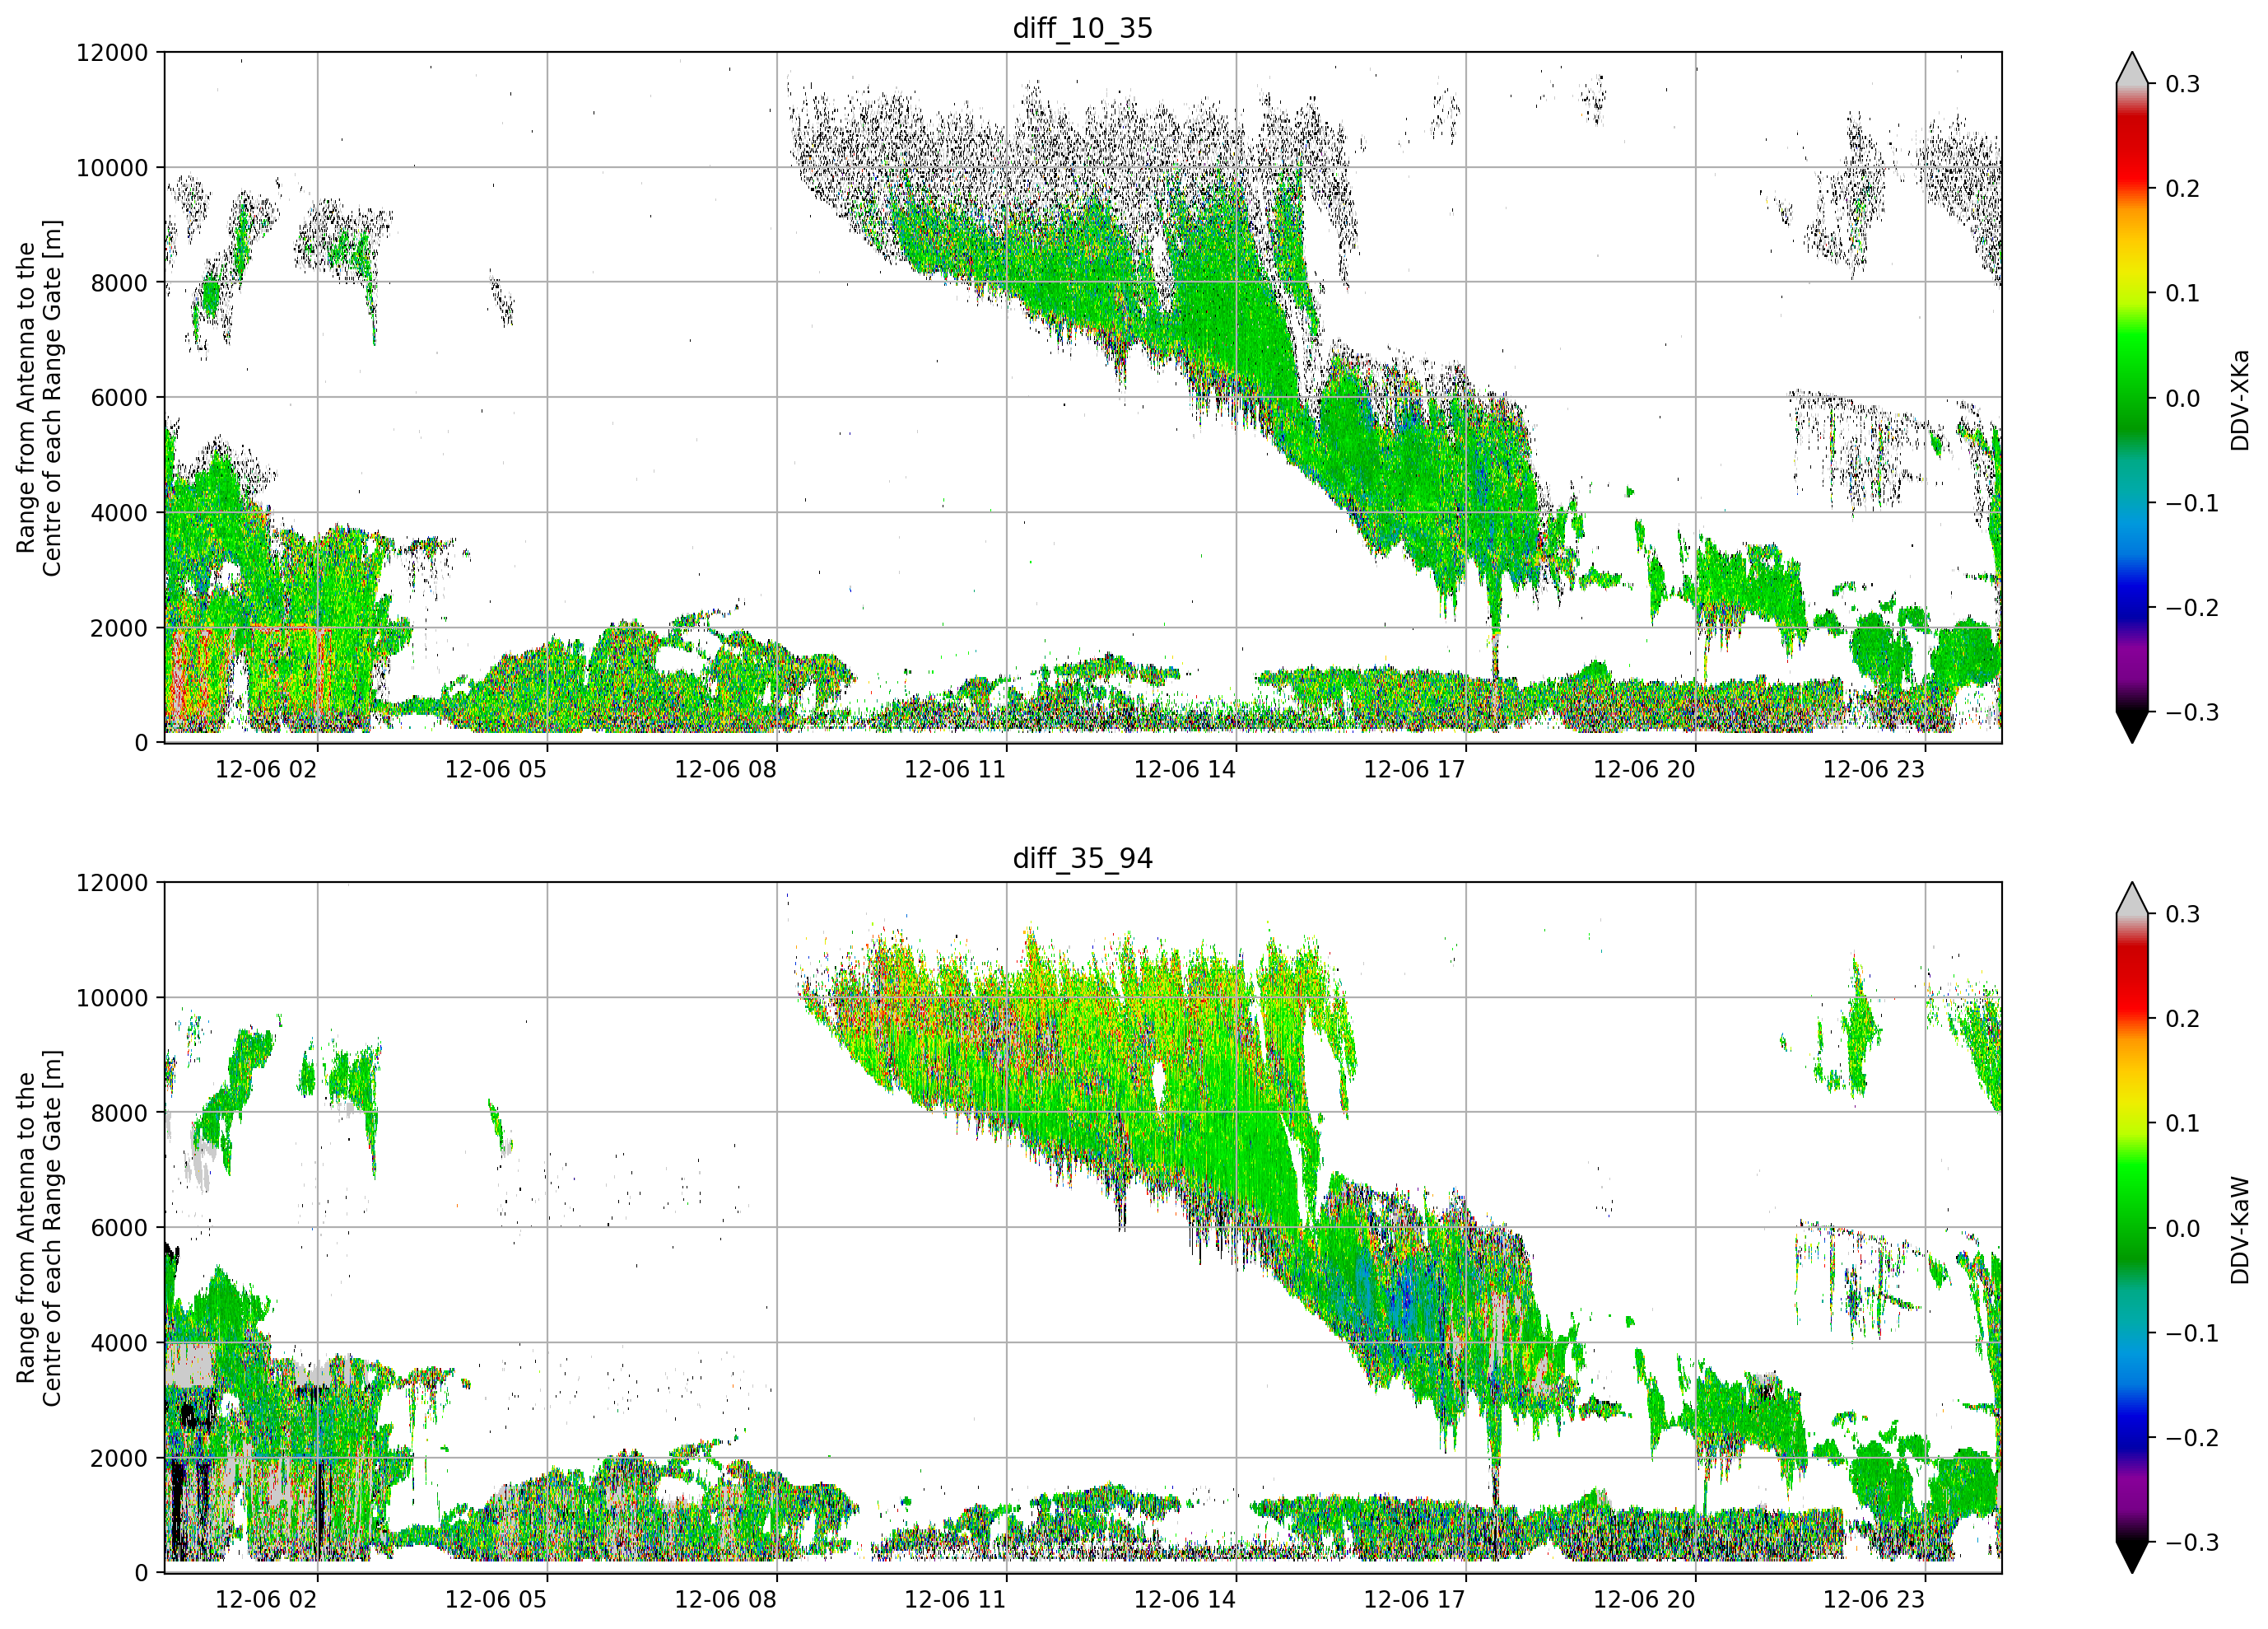The height and width of the screenshot is (1629, 2268).
Task: Click the −0.2 tick on DDV-KaW colorbar
Action: tap(2192, 1438)
